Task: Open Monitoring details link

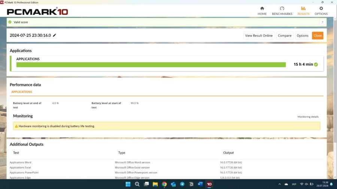Action: pyautogui.click(x=308, y=117)
